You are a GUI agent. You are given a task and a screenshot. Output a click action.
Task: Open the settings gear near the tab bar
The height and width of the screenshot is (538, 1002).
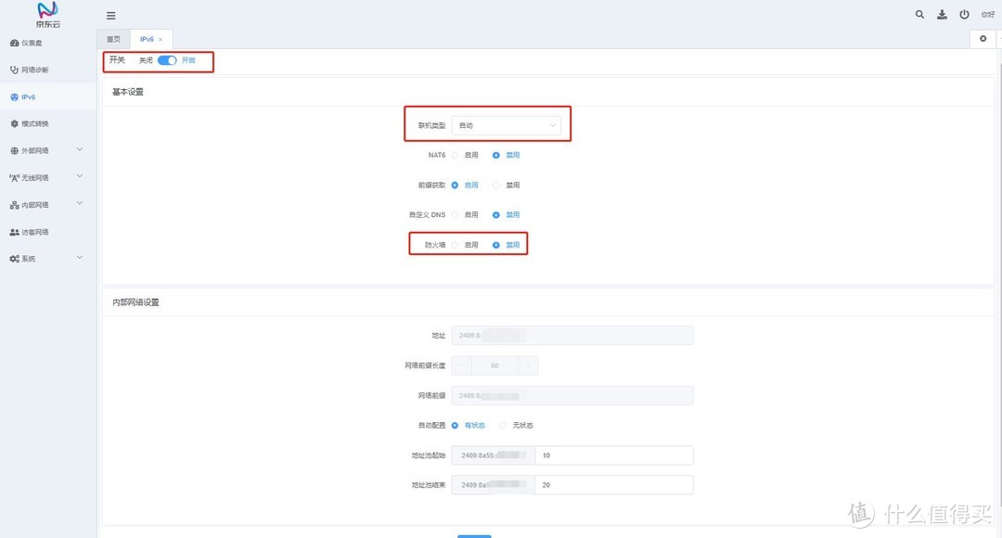[982, 38]
